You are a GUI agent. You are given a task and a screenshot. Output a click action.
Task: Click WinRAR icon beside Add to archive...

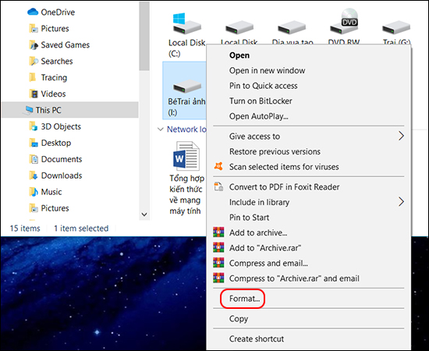218,232
